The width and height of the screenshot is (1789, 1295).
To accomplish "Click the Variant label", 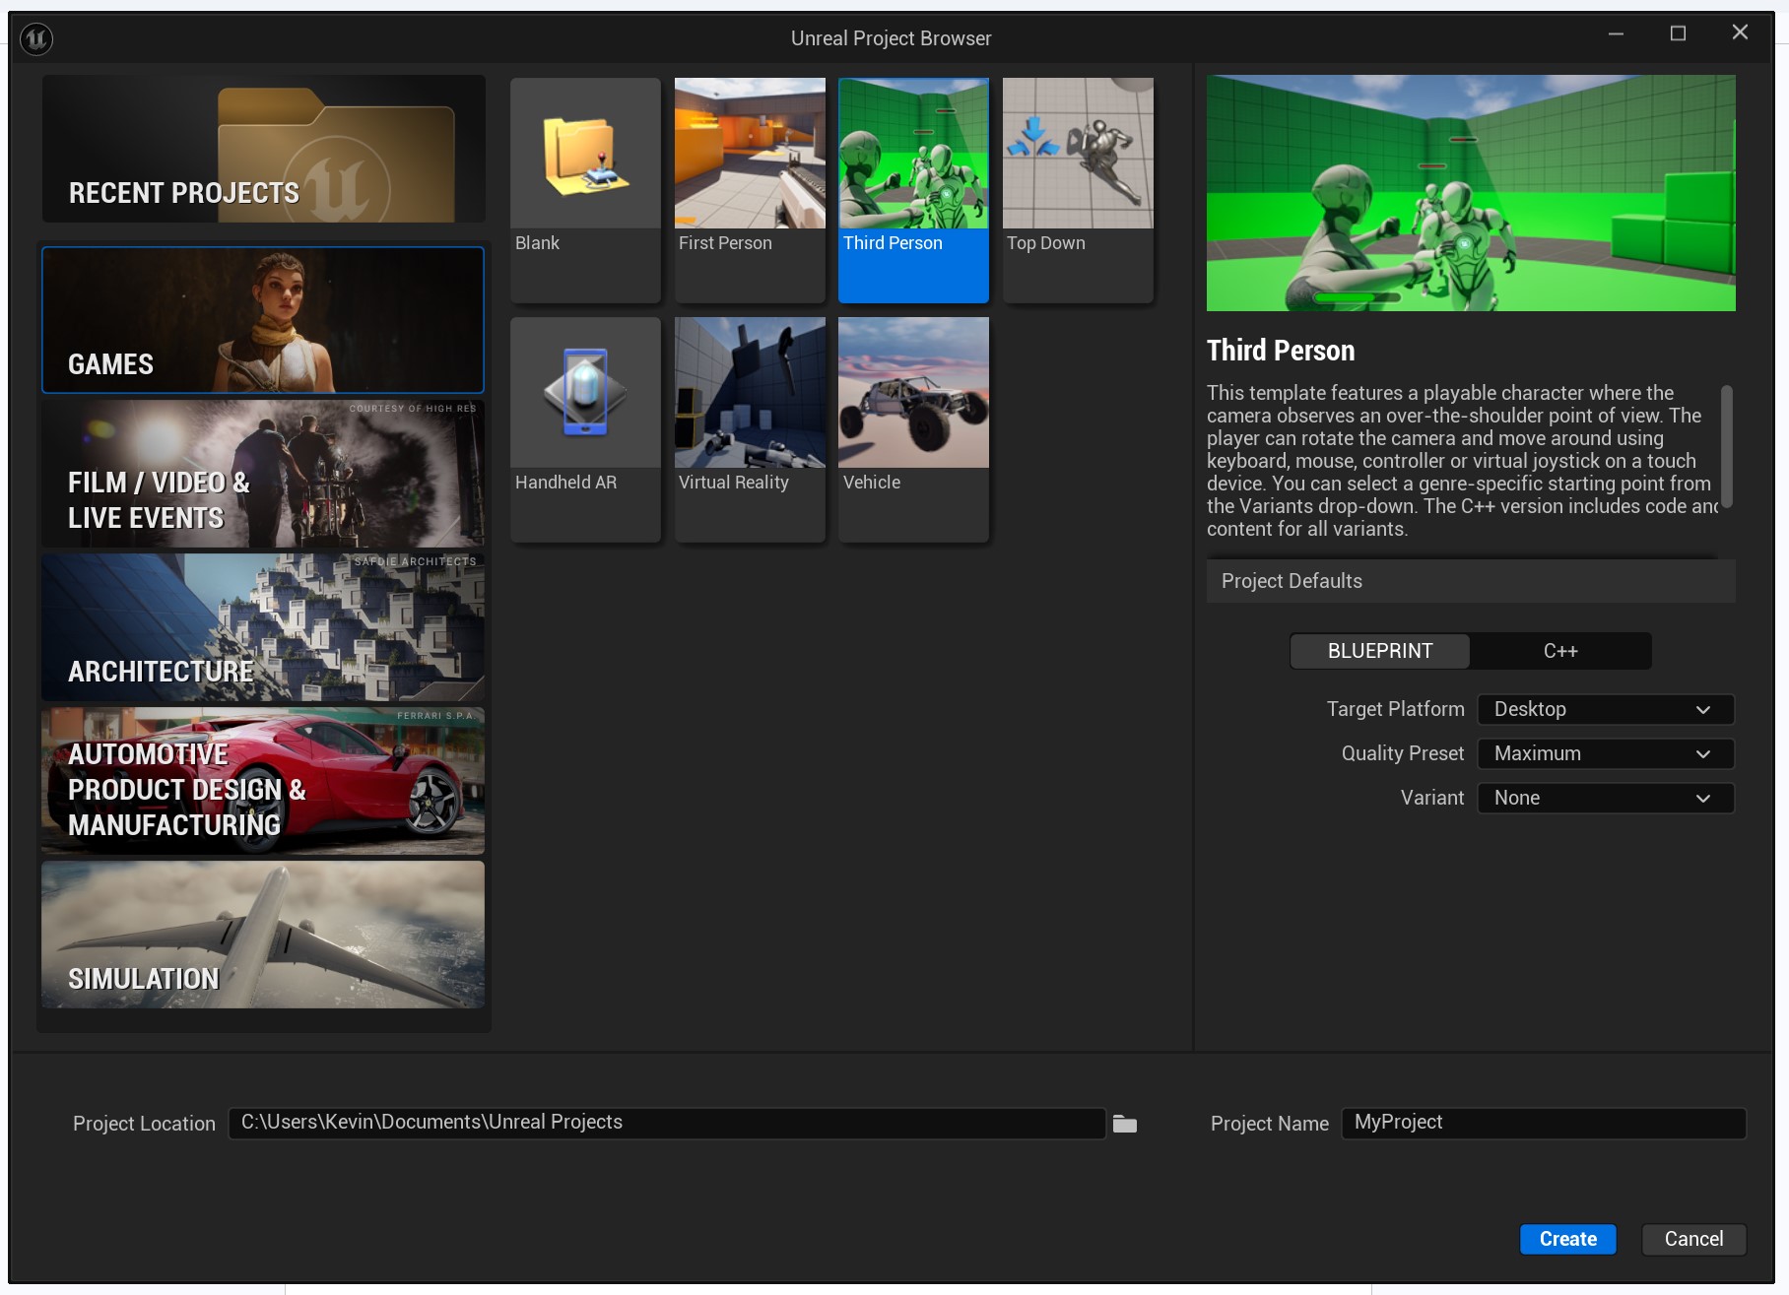I will (1432, 798).
